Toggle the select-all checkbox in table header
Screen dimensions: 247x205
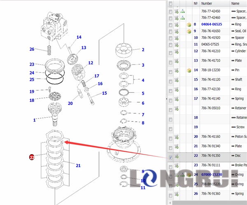tap(170, 3)
